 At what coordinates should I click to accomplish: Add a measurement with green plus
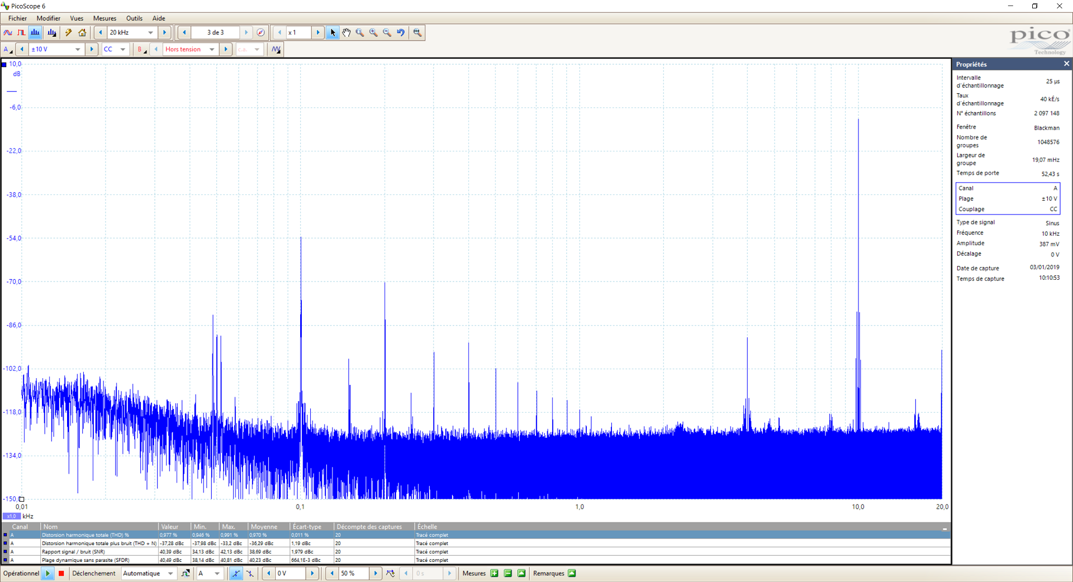tap(495, 573)
